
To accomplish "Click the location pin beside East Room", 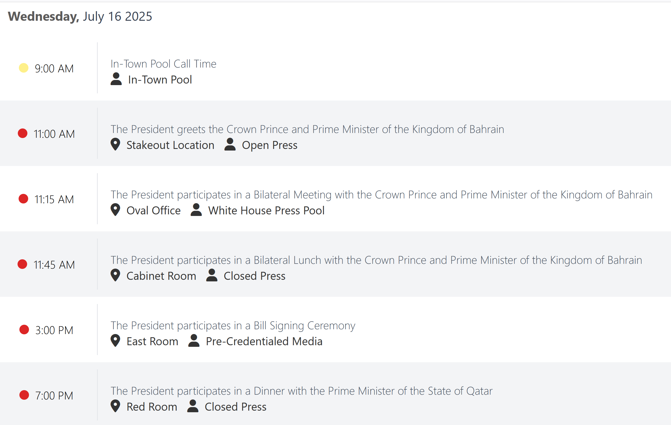I will click(x=115, y=340).
